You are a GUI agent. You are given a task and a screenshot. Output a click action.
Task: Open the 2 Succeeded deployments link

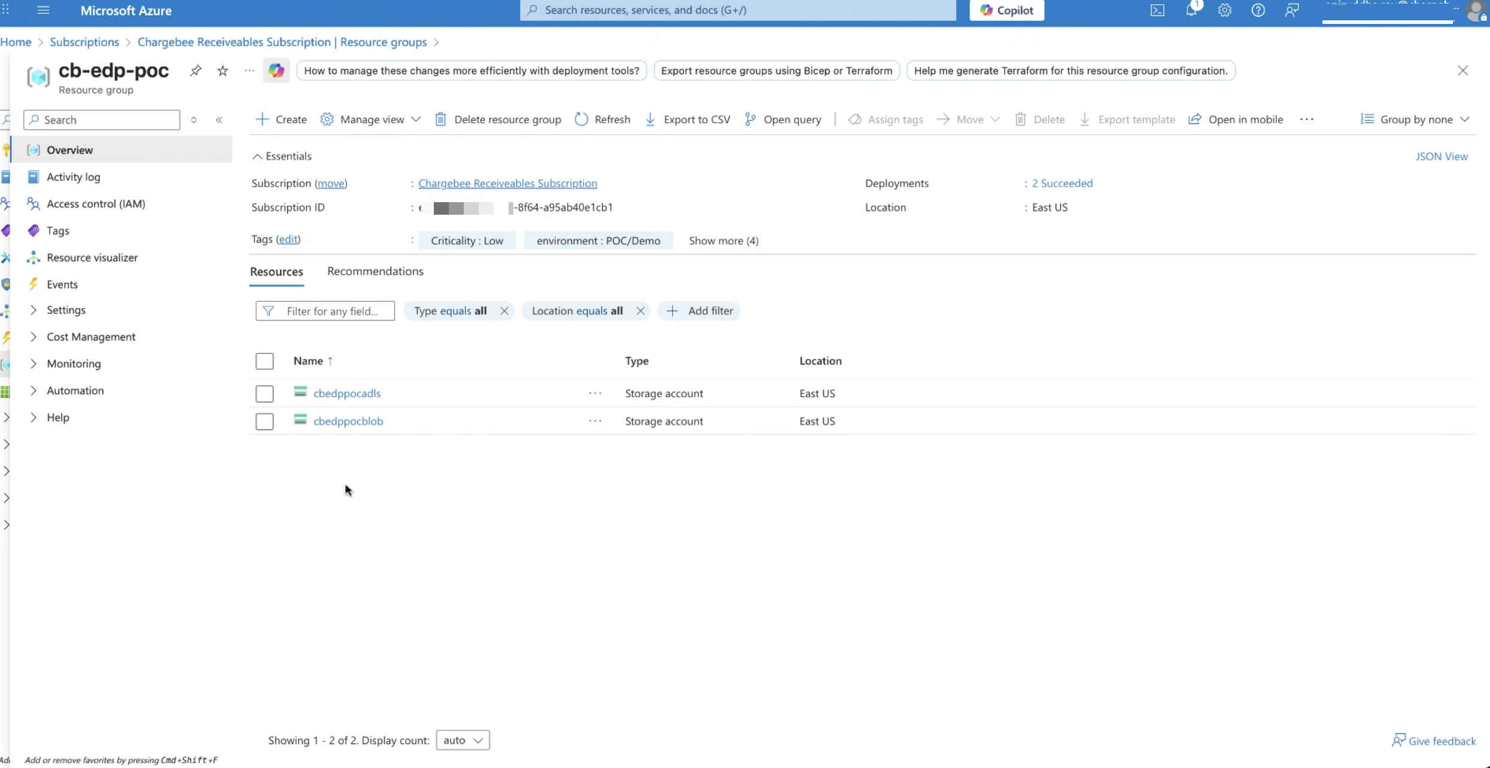[1062, 183]
